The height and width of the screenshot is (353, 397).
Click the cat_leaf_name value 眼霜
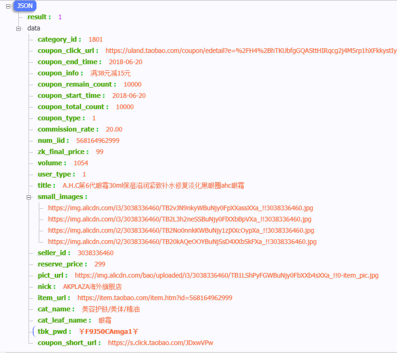(105, 320)
